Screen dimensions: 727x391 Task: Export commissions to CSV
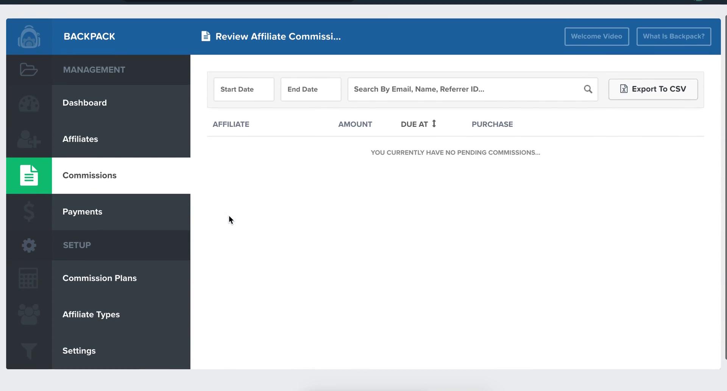click(x=653, y=89)
